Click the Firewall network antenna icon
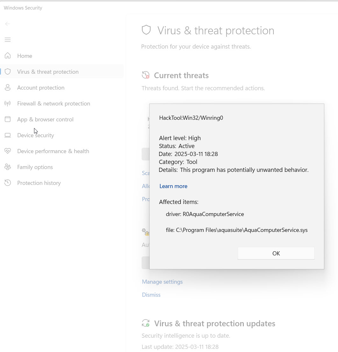The image size is (338, 352). pyautogui.click(x=8, y=104)
